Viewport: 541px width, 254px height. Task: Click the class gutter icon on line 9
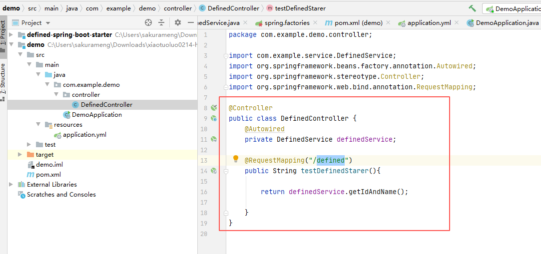(x=214, y=119)
